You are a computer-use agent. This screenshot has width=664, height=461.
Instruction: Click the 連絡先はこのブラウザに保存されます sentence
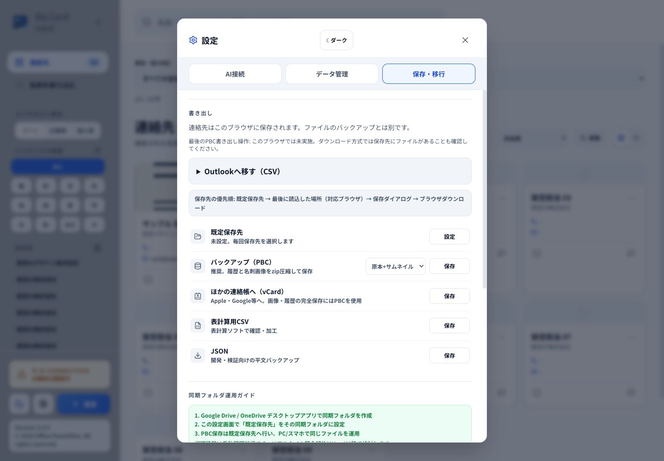click(x=300, y=127)
